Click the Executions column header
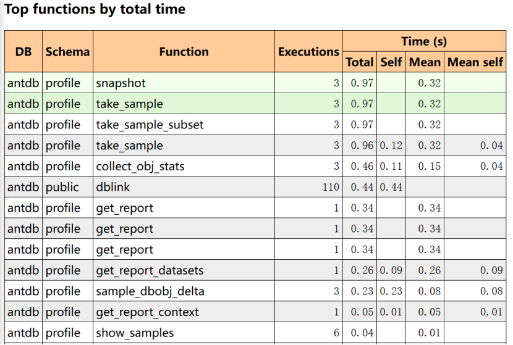The image size is (513, 345). coord(308,52)
